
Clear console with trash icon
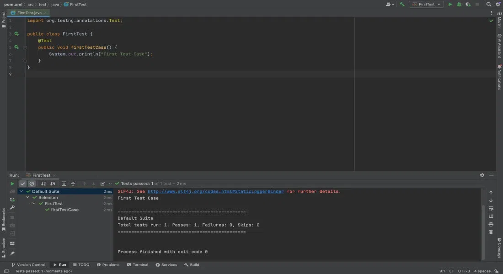(x=491, y=232)
